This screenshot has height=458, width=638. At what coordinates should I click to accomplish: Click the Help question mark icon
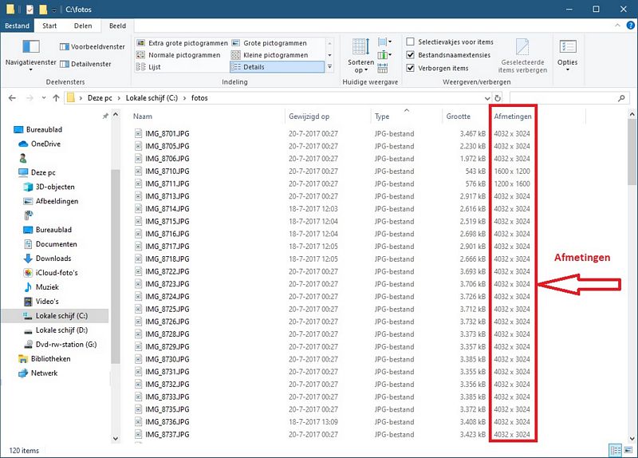pyautogui.click(x=628, y=26)
